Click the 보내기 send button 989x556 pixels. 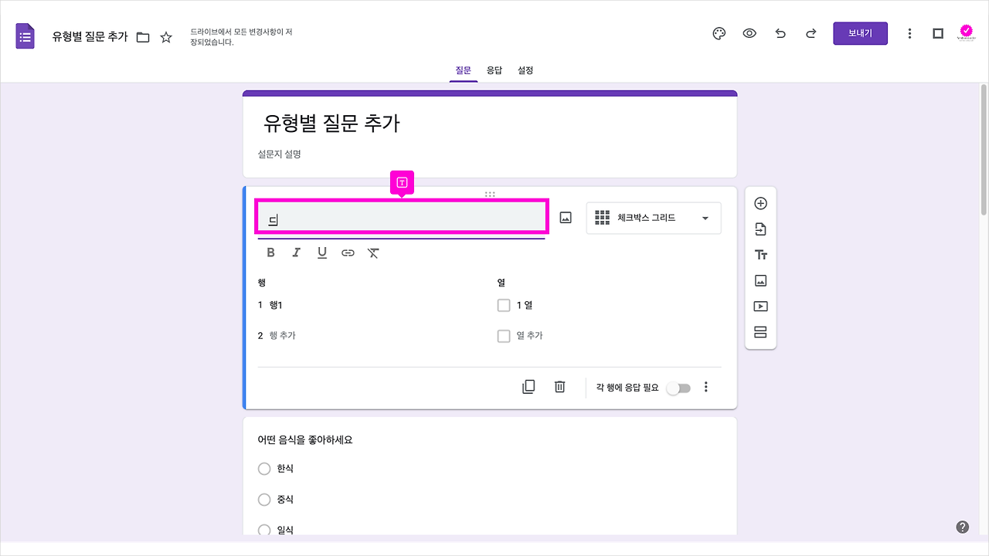860,33
